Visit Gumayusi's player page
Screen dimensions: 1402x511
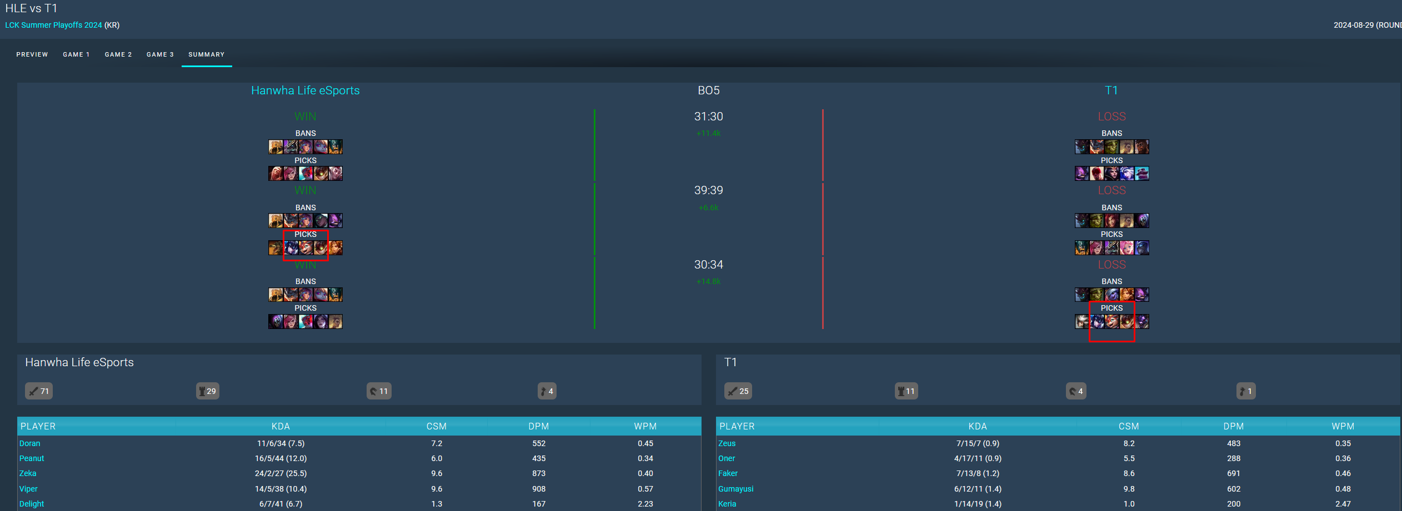click(735, 489)
